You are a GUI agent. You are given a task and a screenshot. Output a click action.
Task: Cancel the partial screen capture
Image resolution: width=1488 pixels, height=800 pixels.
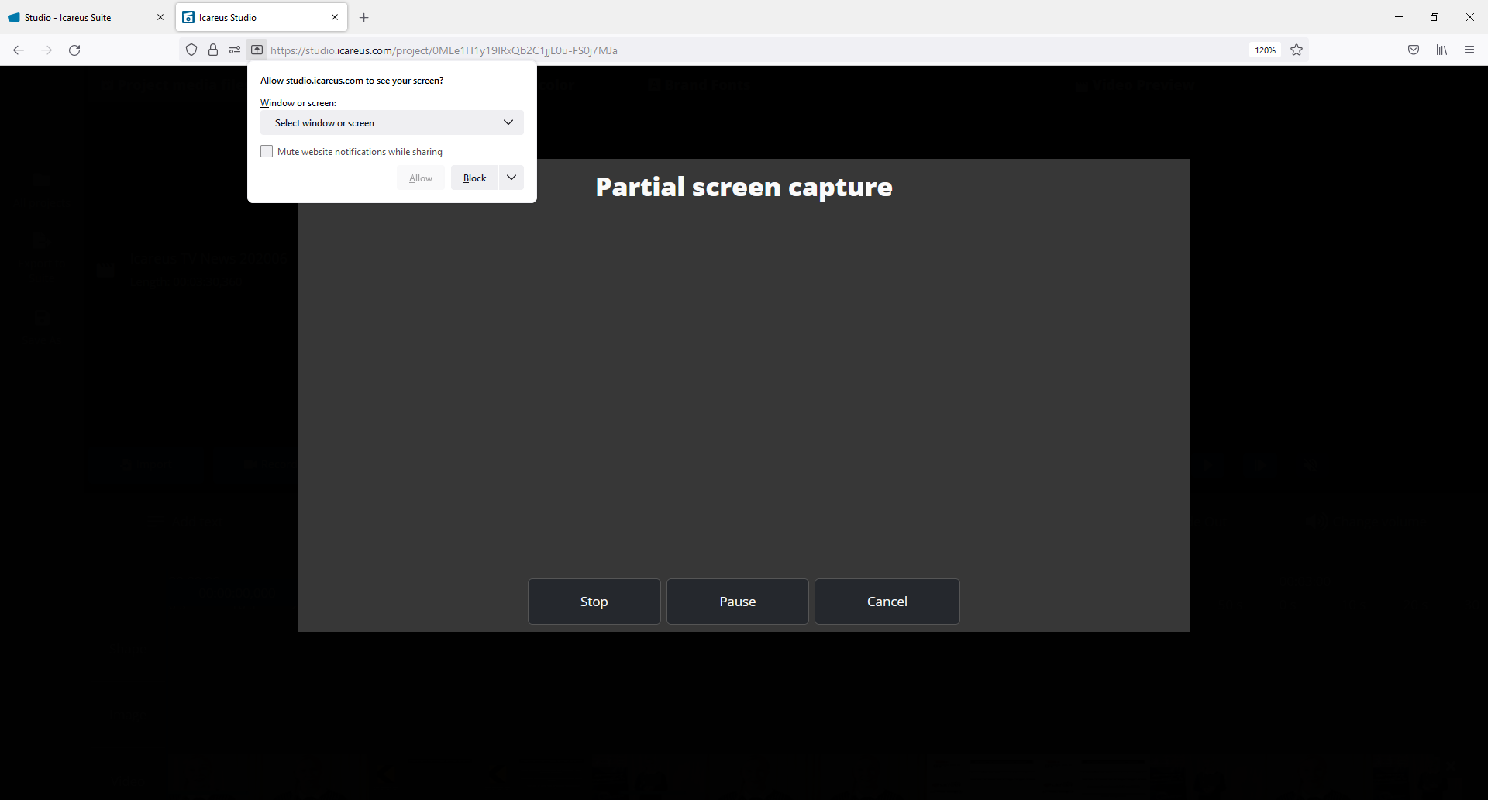[x=887, y=602]
